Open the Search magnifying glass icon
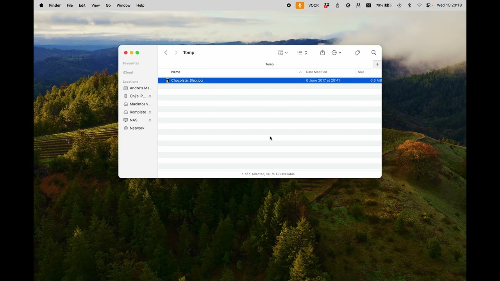The width and height of the screenshot is (500, 281). click(374, 52)
